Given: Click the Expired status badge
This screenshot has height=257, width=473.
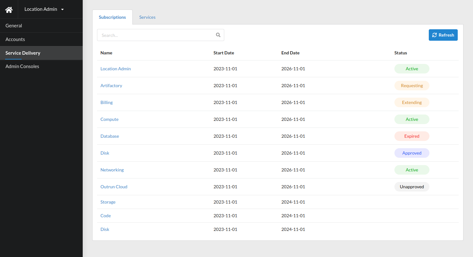Looking at the screenshot, I should [412, 136].
